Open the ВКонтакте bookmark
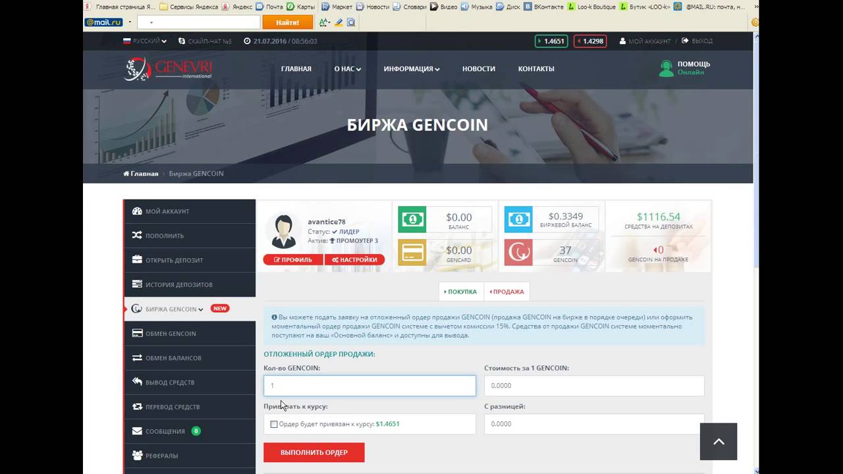 543,7
